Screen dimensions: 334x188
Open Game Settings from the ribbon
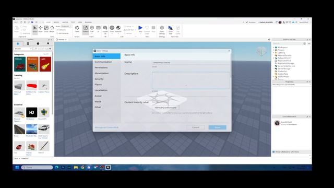click(162, 29)
